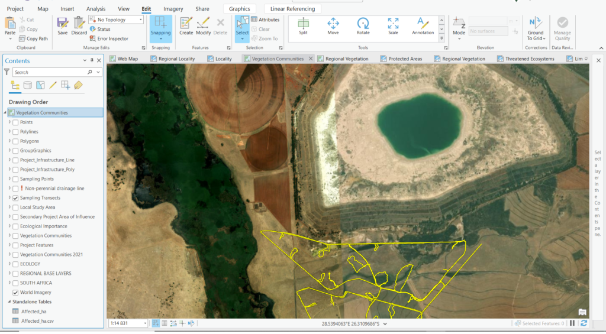Open the No Topology dropdown
Image resolution: width=606 pixels, height=334 pixels.
(x=140, y=20)
